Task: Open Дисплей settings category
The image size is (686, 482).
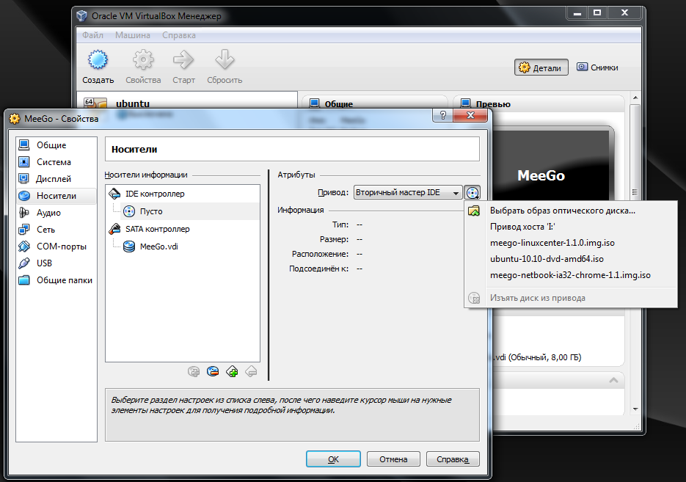Action: coord(54,179)
